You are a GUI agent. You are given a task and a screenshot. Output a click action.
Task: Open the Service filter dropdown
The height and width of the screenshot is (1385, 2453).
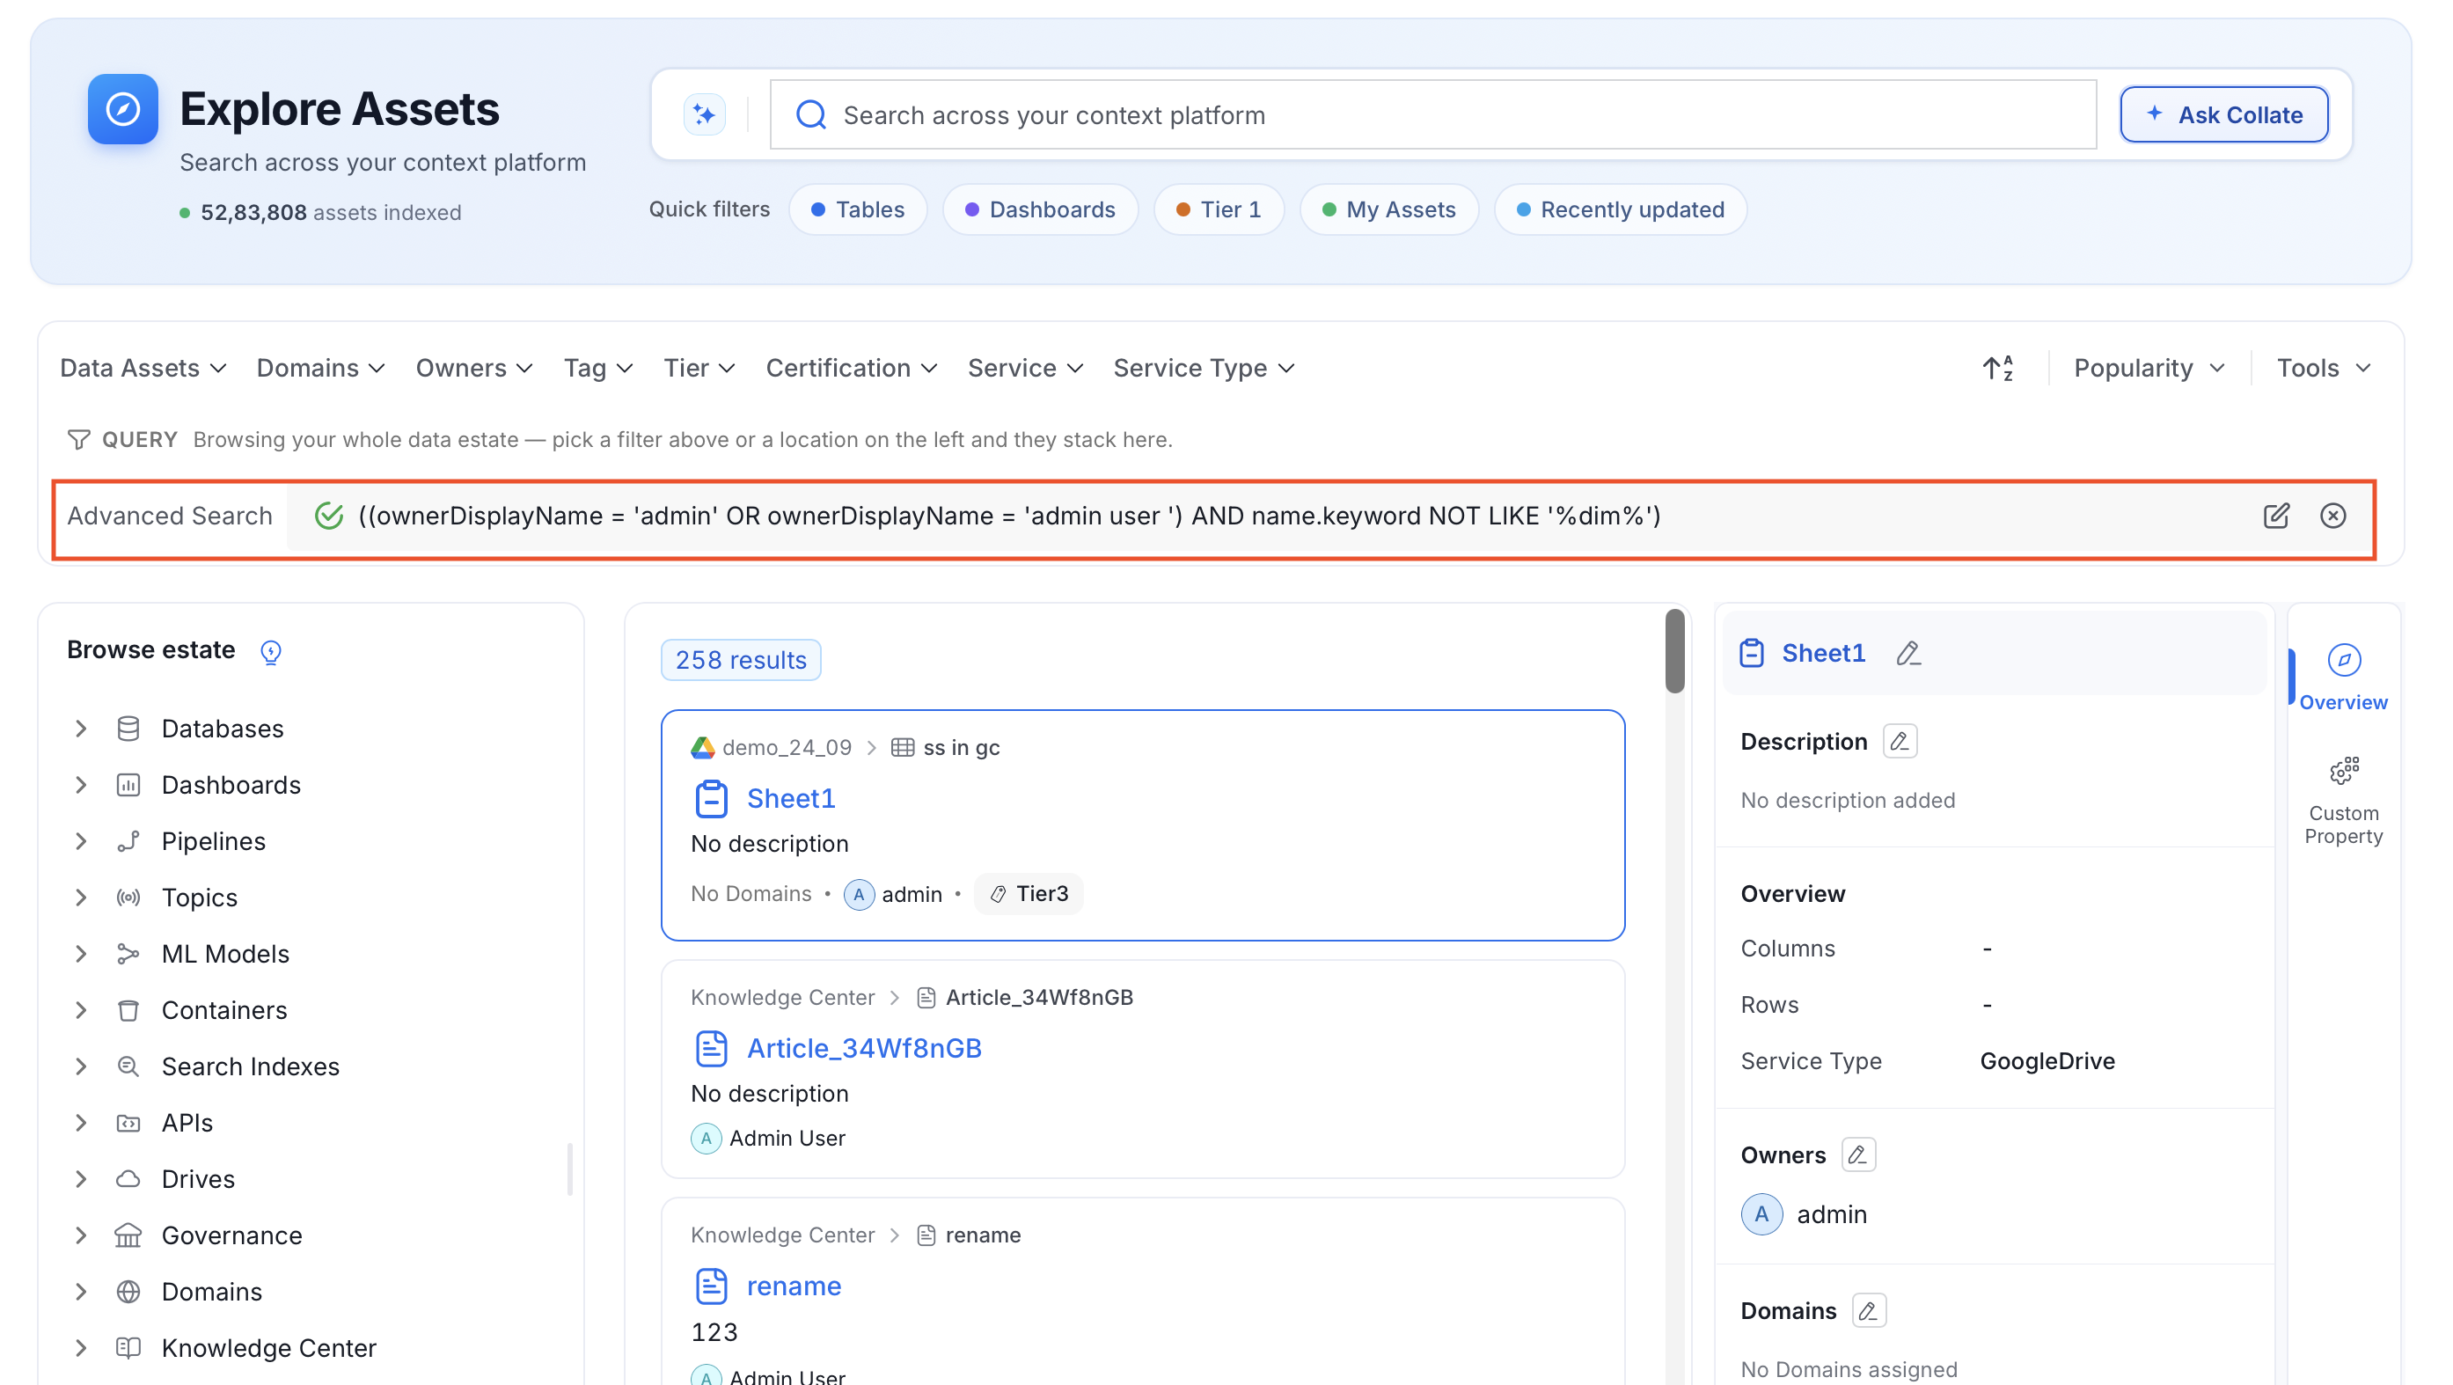(1025, 369)
